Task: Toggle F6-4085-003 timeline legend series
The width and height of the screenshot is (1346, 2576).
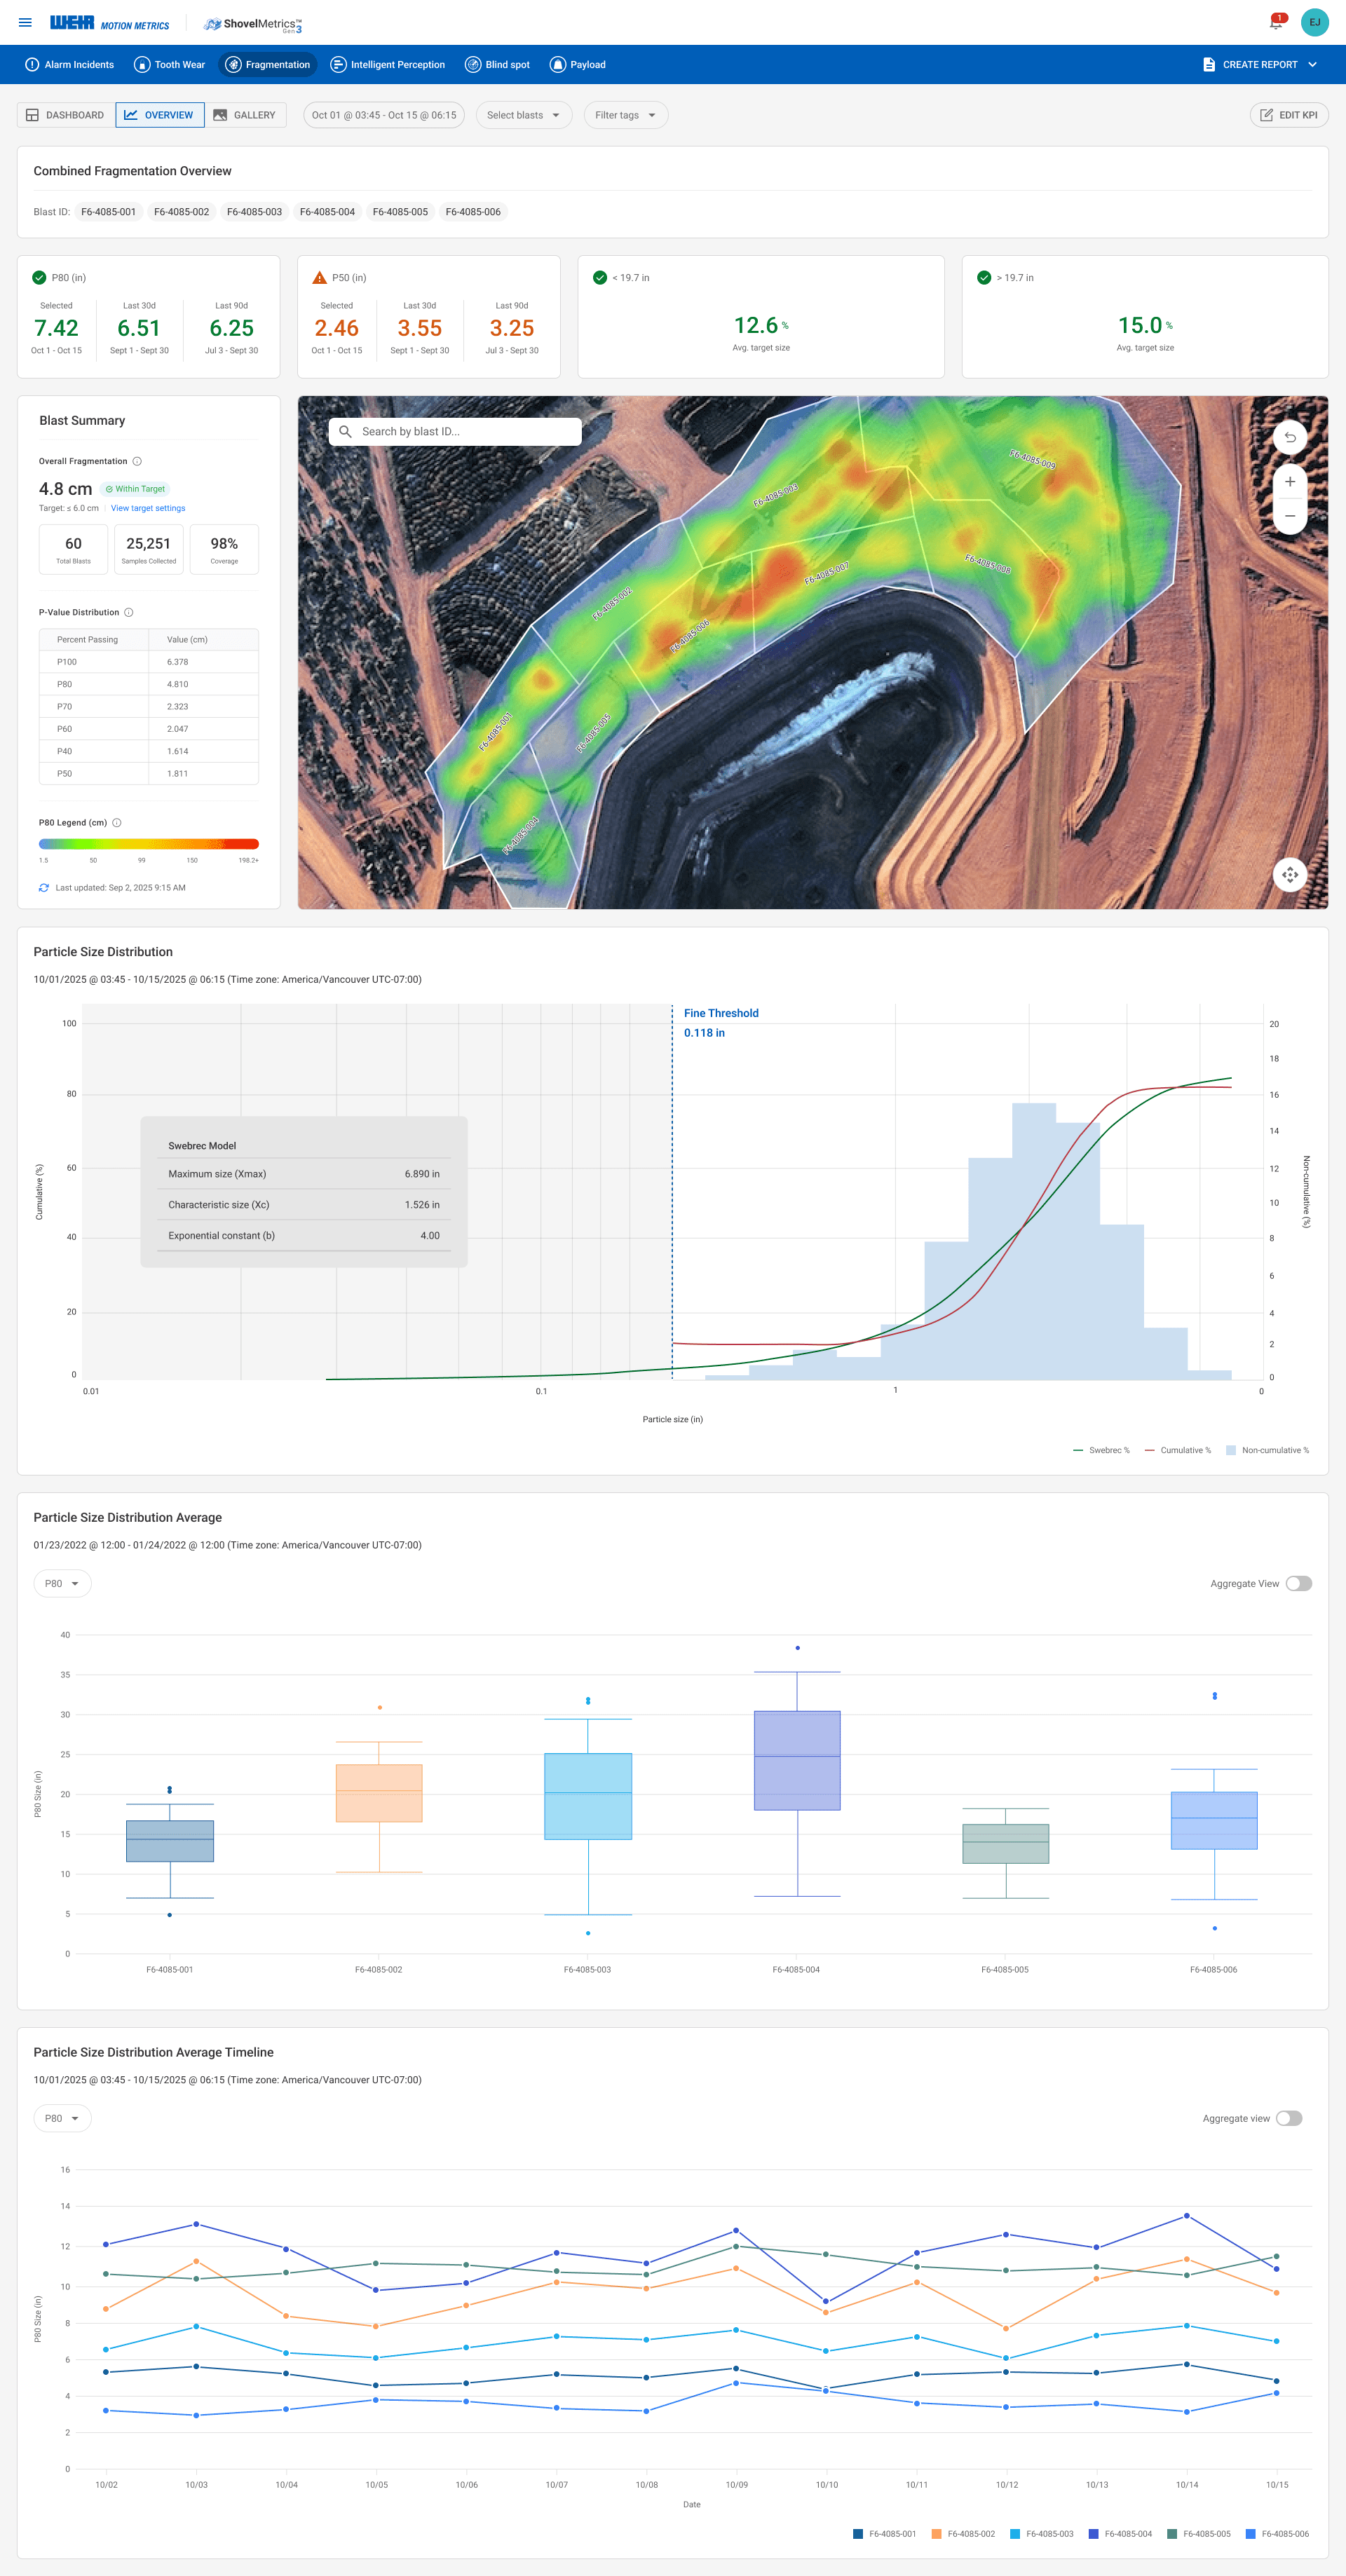Action: click(1042, 2534)
